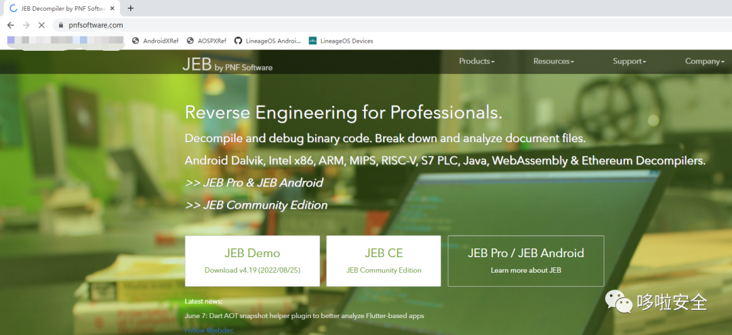Expand the Support dropdown menu

(629, 62)
